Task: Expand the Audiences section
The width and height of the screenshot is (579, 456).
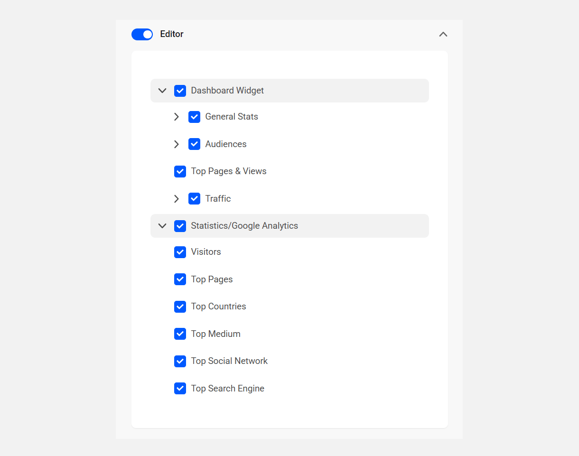Action: click(x=176, y=144)
